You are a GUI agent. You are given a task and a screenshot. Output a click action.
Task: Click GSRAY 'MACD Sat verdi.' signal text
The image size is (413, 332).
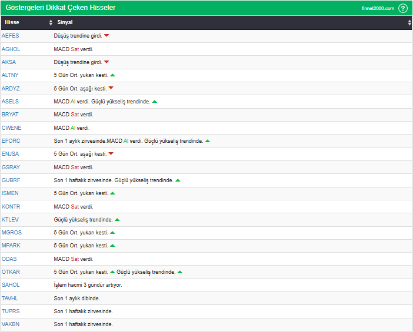(x=74, y=167)
